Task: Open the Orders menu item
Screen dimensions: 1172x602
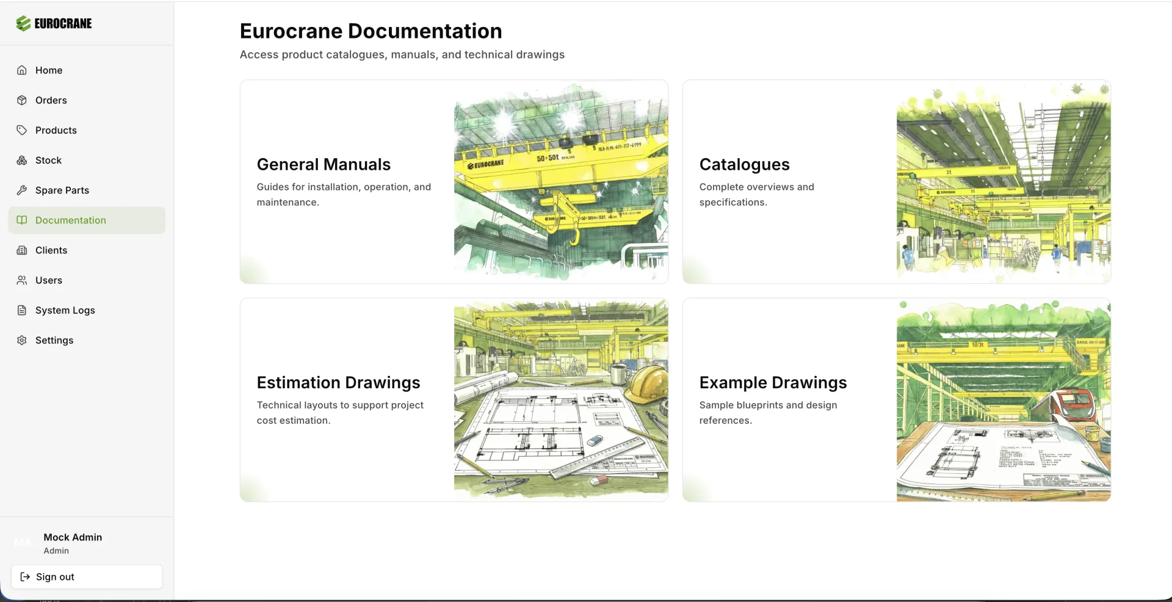Action: pyautogui.click(x=51, y=100)
